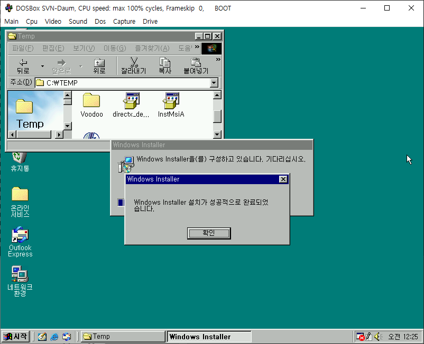Click the 붙여넣기 paste toolbar button
This screenshot has width=424, height=344.
tap(196, 66)
